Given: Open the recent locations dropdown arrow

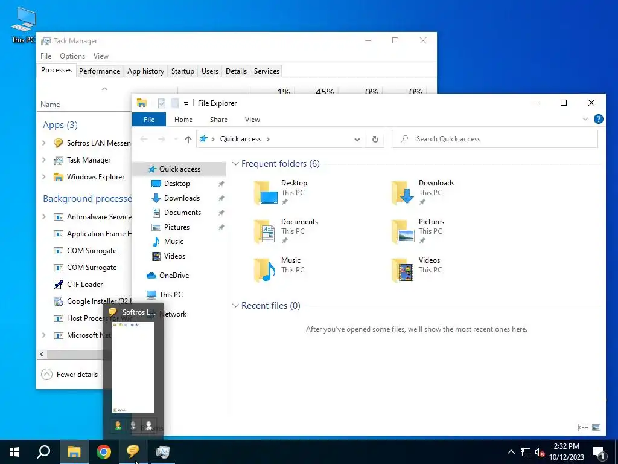Looking at the screenshot, I should (176, 139).
